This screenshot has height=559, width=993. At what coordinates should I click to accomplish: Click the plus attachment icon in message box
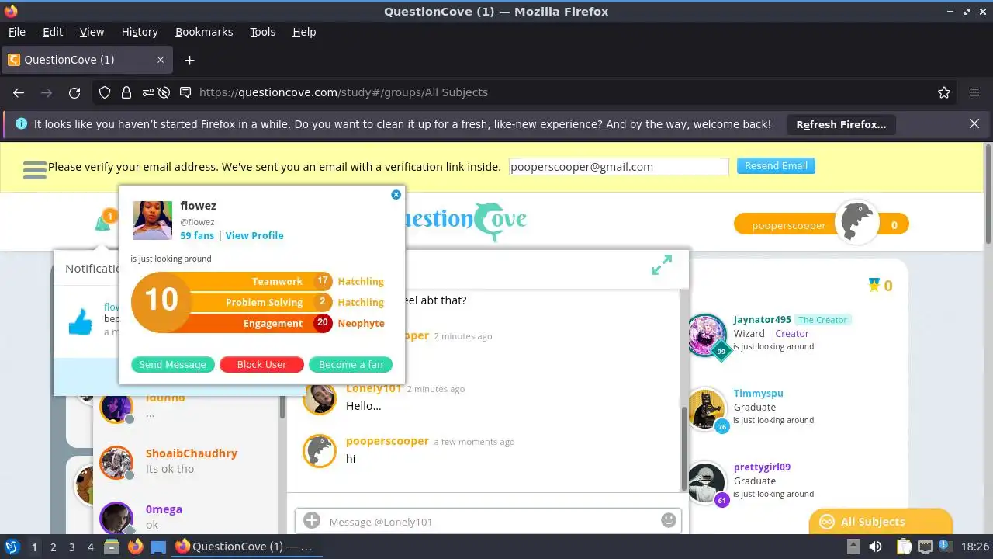click(x=312, y=520)
